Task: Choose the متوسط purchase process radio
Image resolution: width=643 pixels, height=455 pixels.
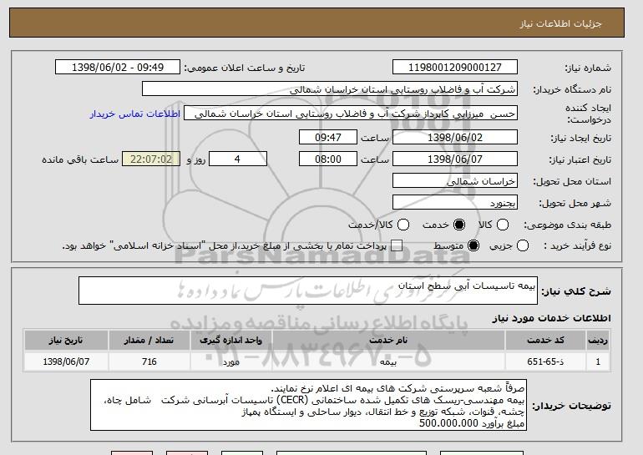Action: tap(473, 246)
